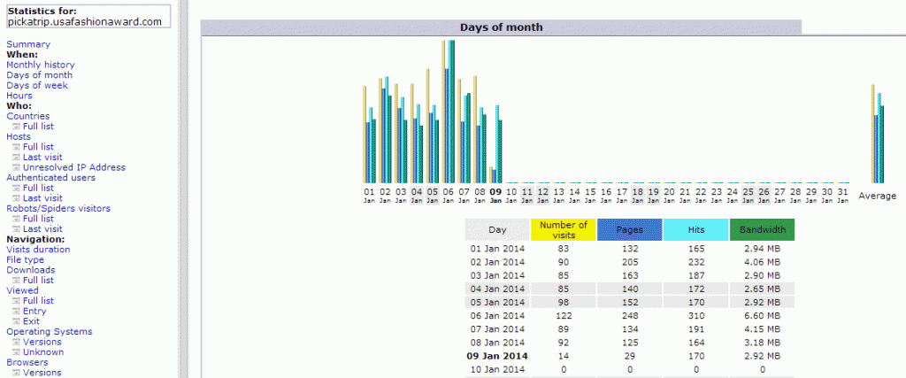Click the icon next to Unresolved IP Address

[16, 167]
